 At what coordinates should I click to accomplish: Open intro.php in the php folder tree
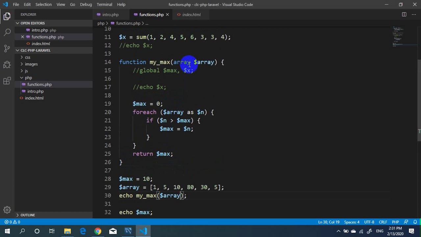click(36, 91)
